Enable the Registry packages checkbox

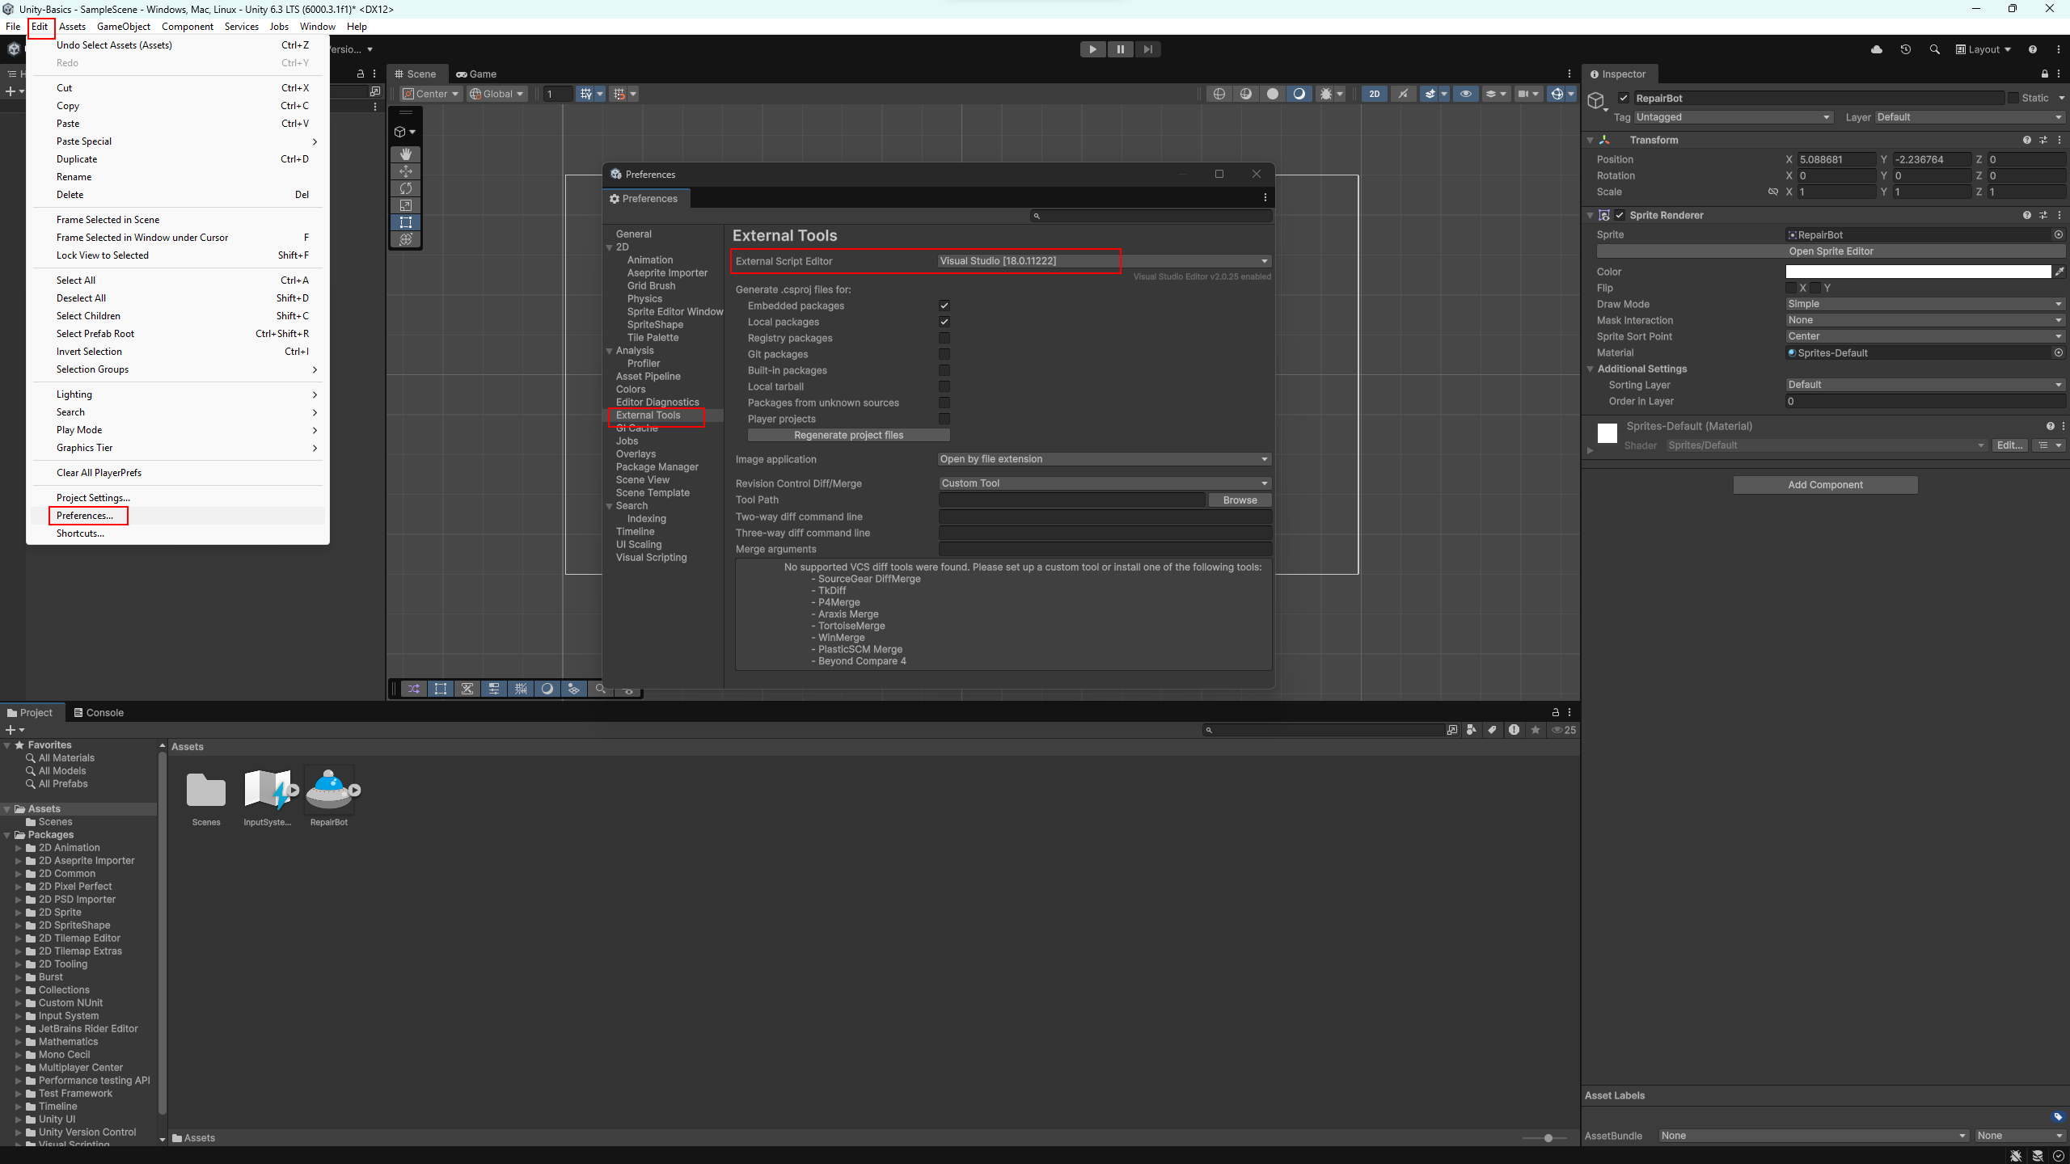click(x=944, y=338)
